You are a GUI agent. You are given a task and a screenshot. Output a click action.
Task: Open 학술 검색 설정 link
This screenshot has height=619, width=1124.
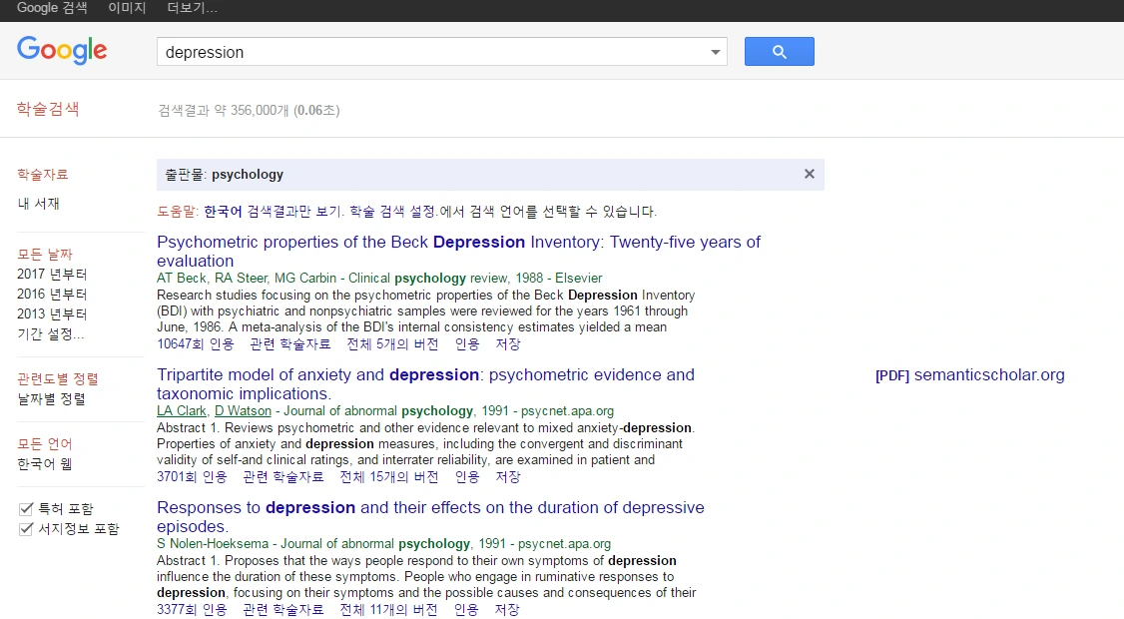(x=392, y=212)
